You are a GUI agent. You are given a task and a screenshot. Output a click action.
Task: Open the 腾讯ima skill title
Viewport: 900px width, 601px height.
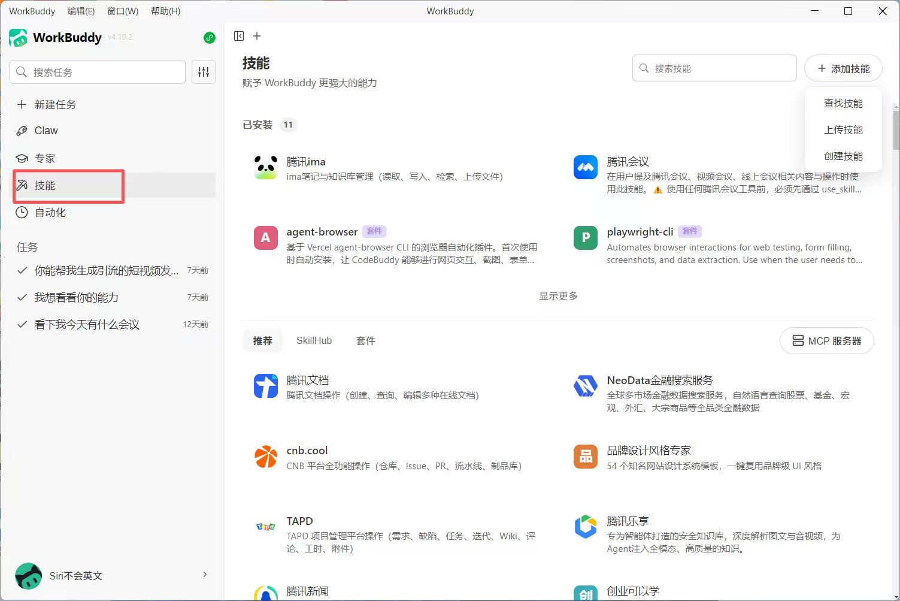306,162
